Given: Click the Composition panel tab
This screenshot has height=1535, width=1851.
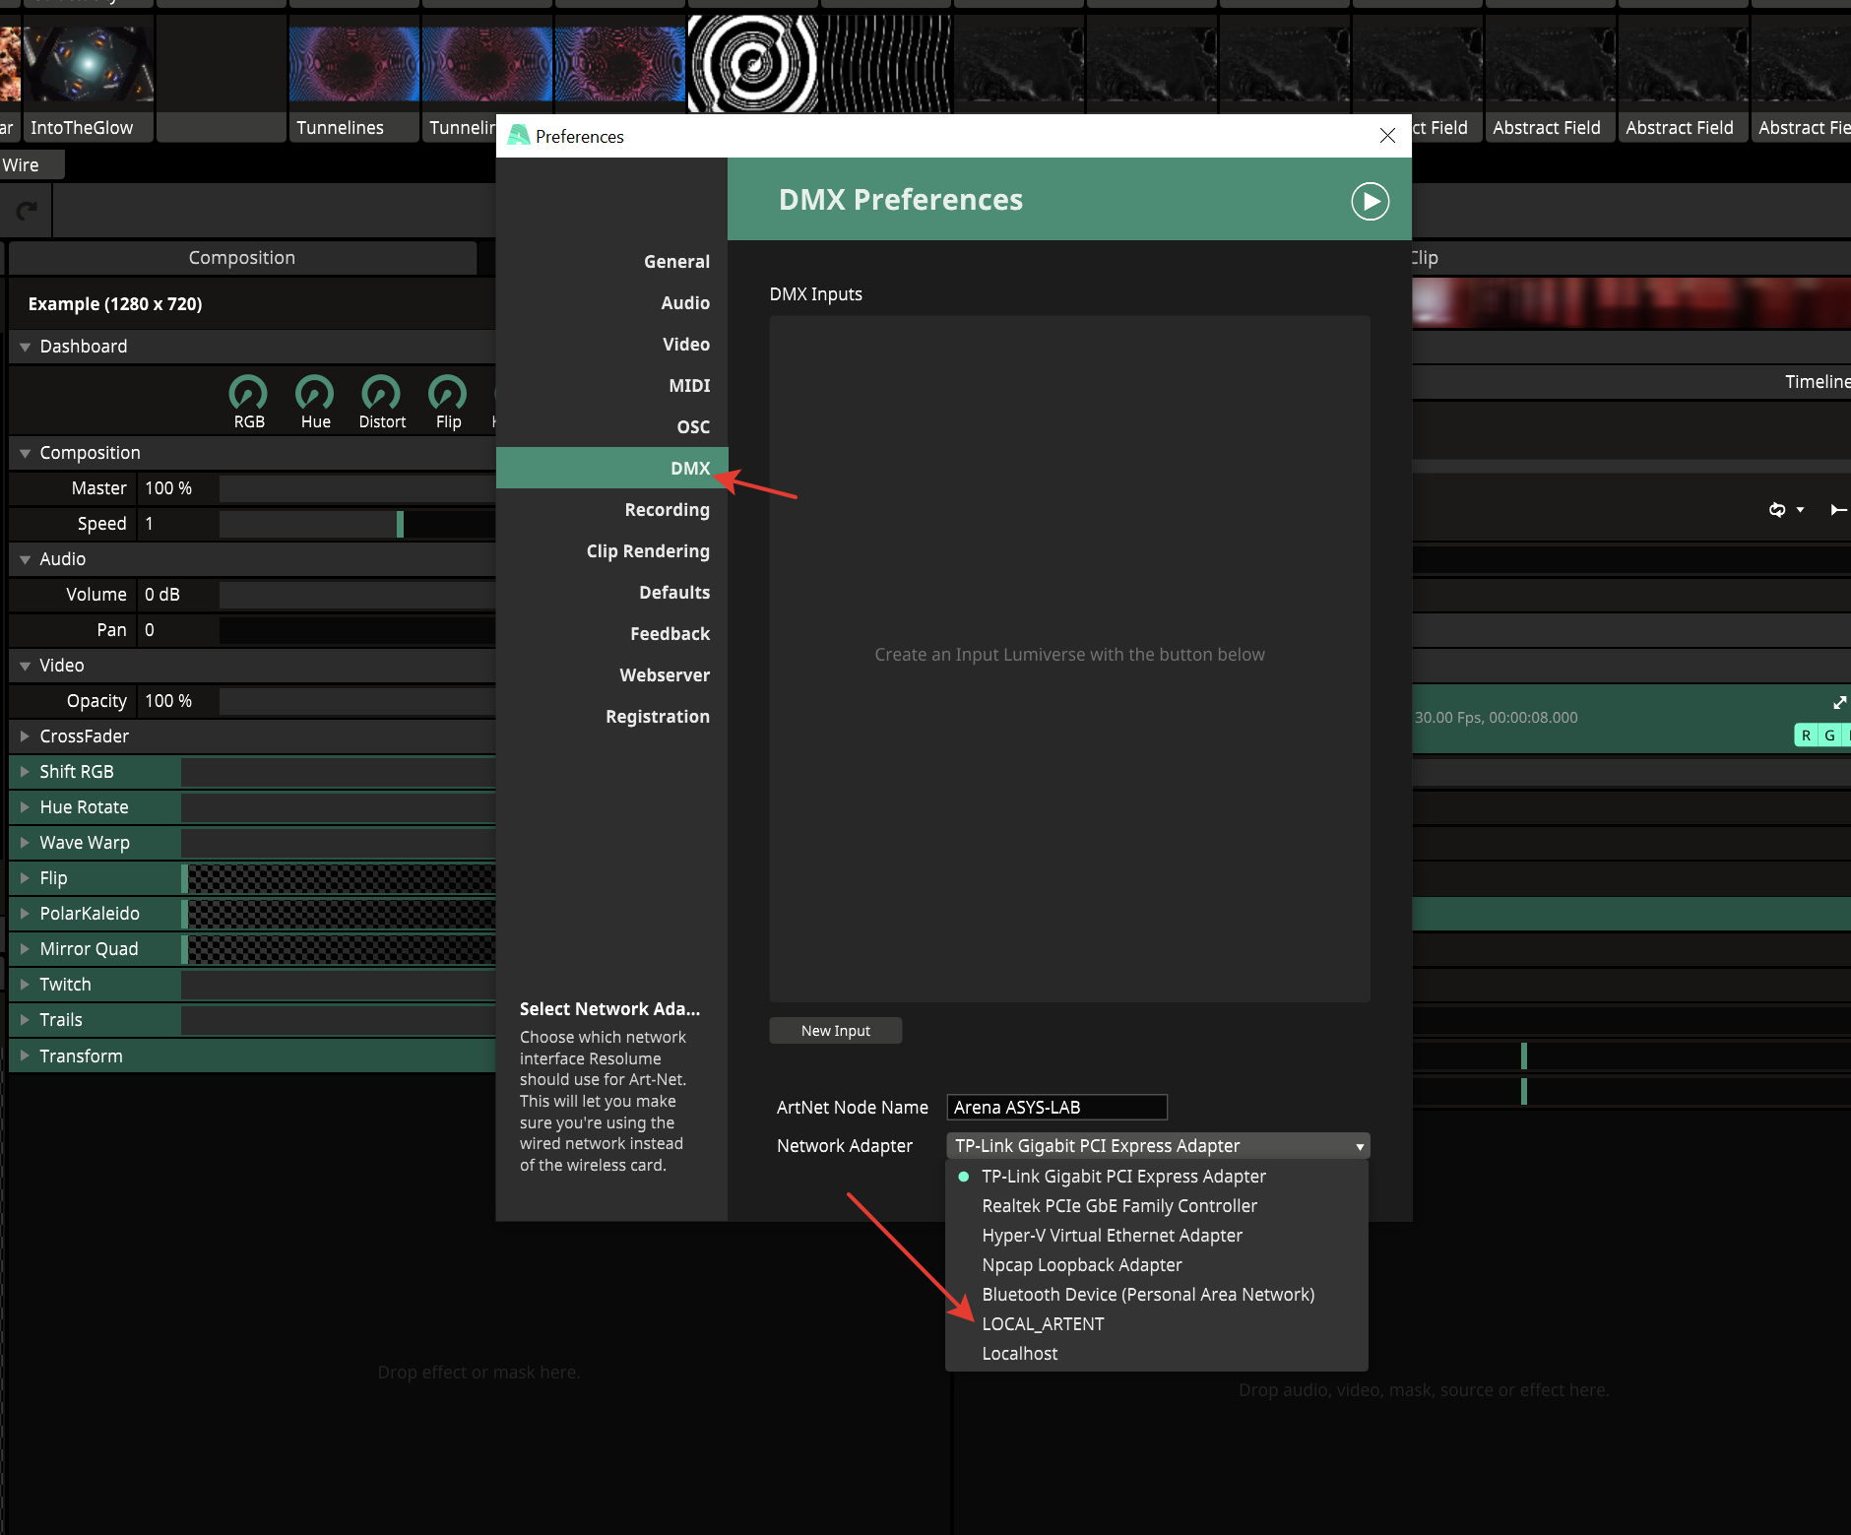Looking at the screenshot, I should pos(242,258).
